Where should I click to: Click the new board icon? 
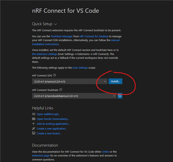tap(34, 133)
